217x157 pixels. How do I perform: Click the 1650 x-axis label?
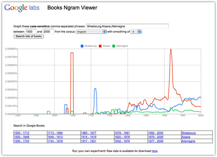73,115
